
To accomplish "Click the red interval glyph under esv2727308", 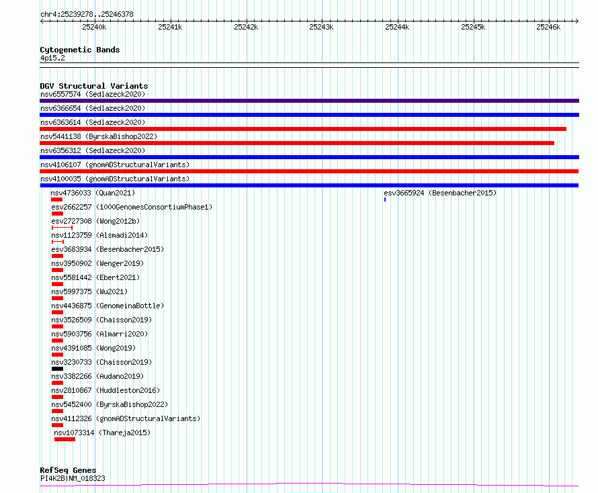I will tap(62, 228).
